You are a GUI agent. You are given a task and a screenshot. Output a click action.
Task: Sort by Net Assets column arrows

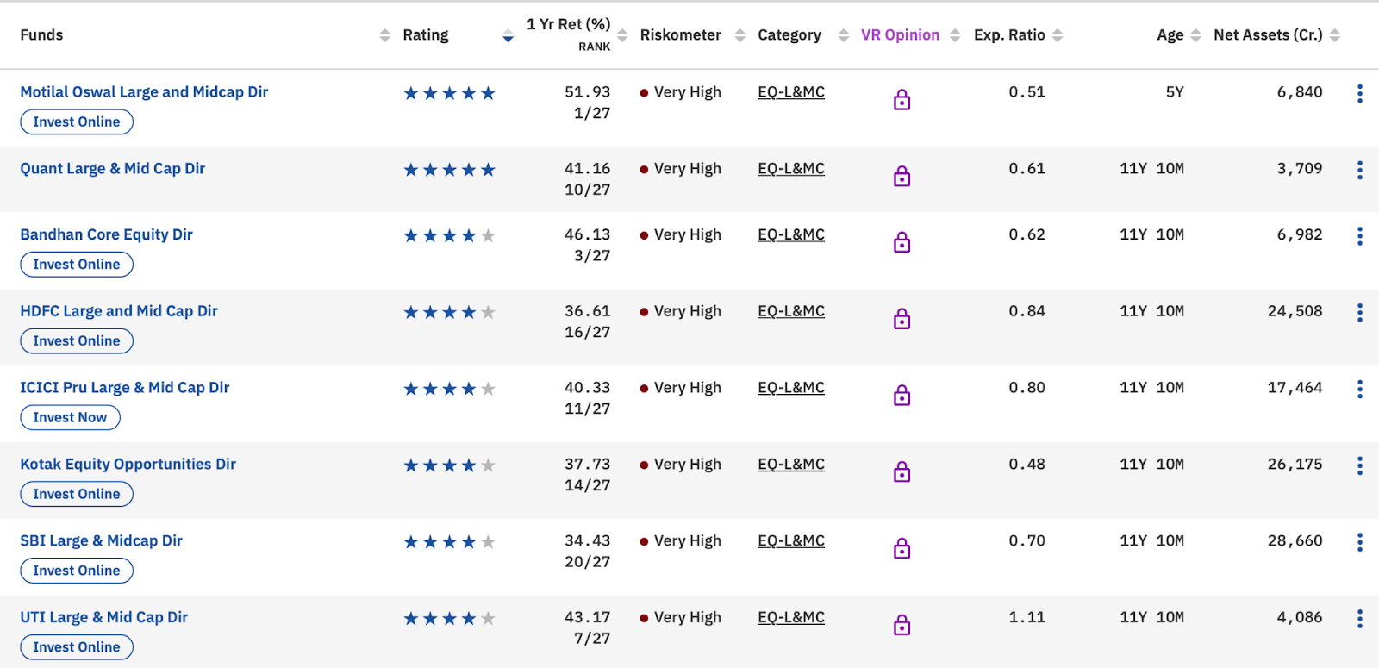coord(1335,35)
